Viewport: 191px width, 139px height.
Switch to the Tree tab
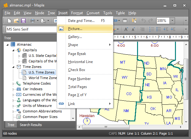pos(11,125)
